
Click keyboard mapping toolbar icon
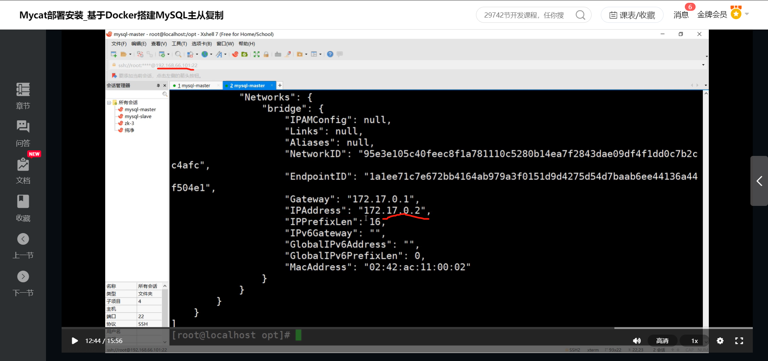pos(278,54)
